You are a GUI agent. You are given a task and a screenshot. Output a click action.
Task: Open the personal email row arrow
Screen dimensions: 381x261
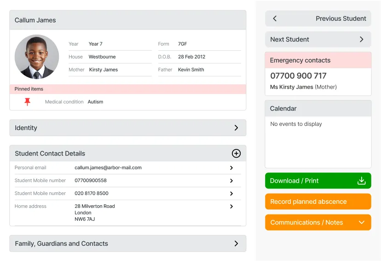pos(231,168)
